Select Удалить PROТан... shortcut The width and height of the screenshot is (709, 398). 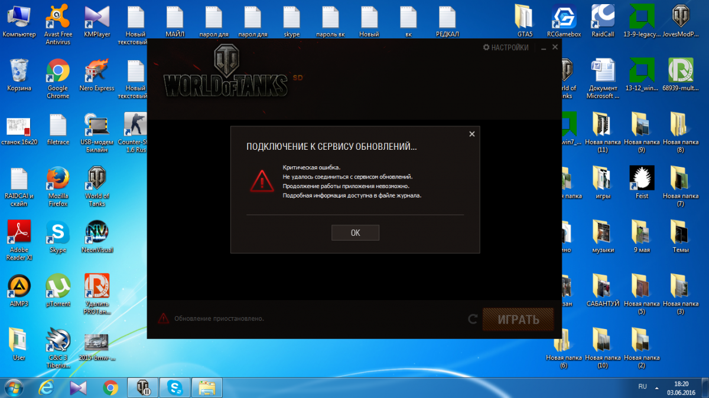tap(97, 294)
